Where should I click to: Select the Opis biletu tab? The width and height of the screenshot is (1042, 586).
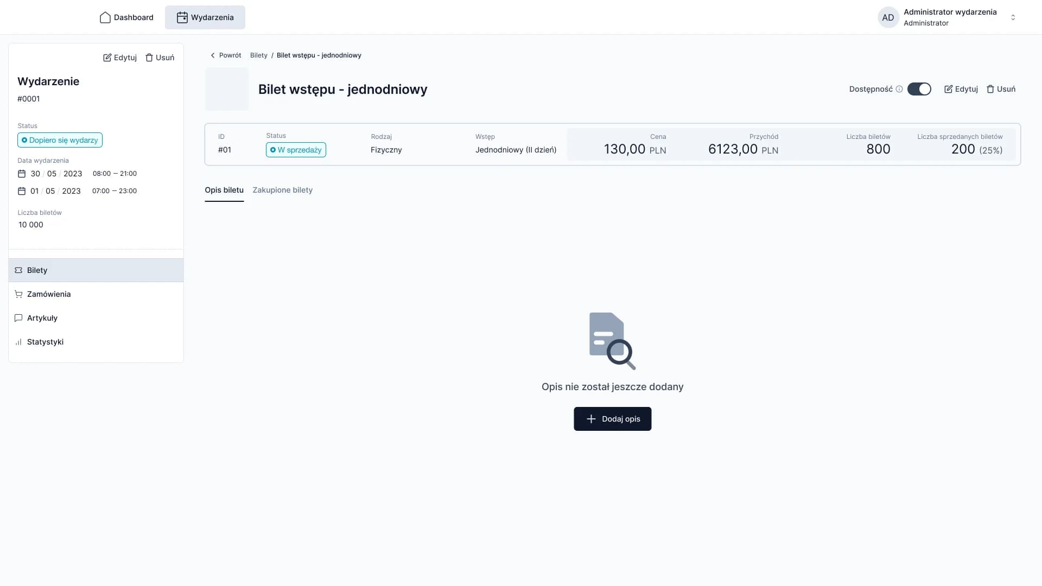(x=224, y=190)
